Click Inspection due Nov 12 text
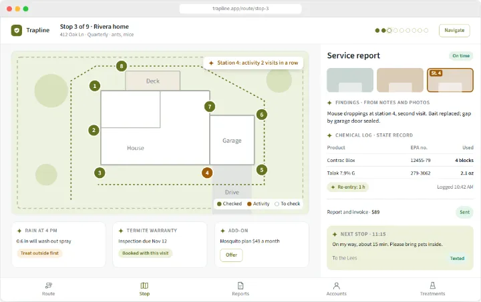The width and height of the screenshot is (481, 302). point(142,241)
